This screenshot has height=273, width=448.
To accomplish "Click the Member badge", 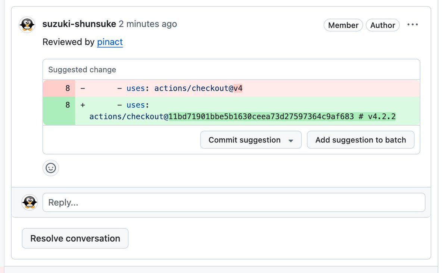I will pyautogui.click(x=343, y=25).
